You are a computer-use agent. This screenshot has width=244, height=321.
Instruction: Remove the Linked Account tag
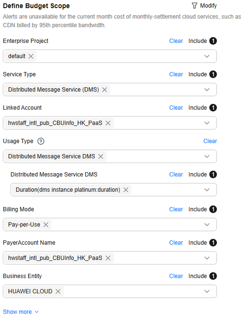click(108, 123)
